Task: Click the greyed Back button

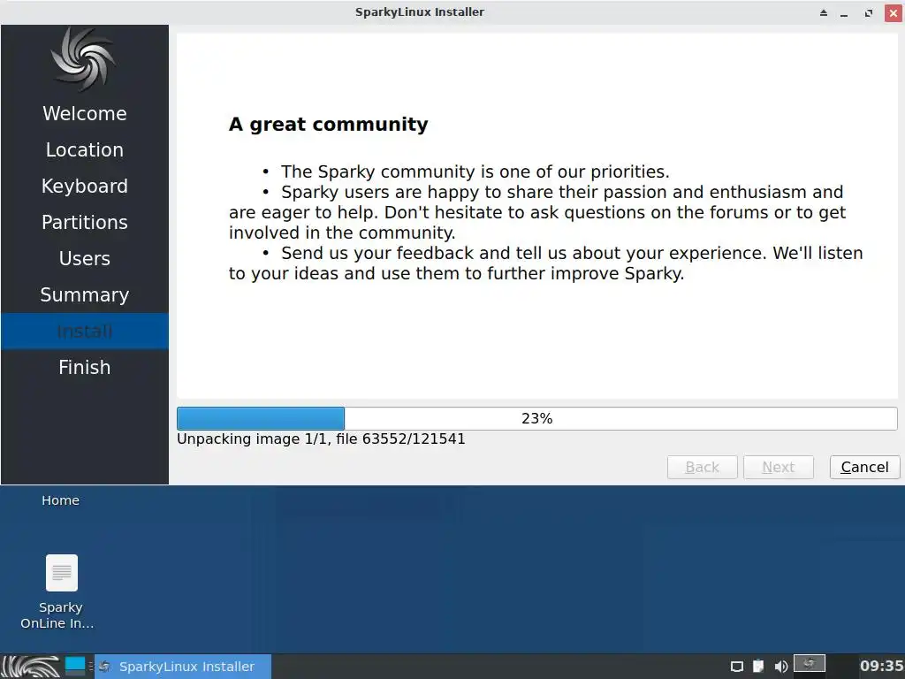Action: (702, 467)
